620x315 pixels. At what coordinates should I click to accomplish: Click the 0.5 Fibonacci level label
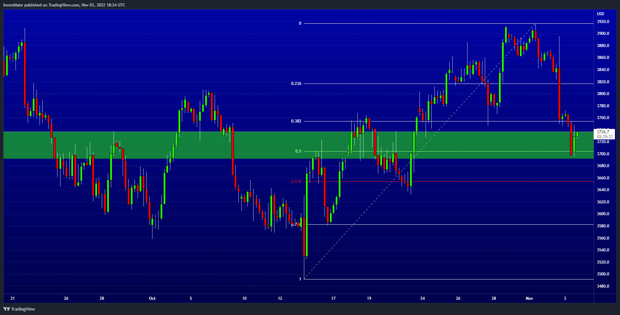298,151
